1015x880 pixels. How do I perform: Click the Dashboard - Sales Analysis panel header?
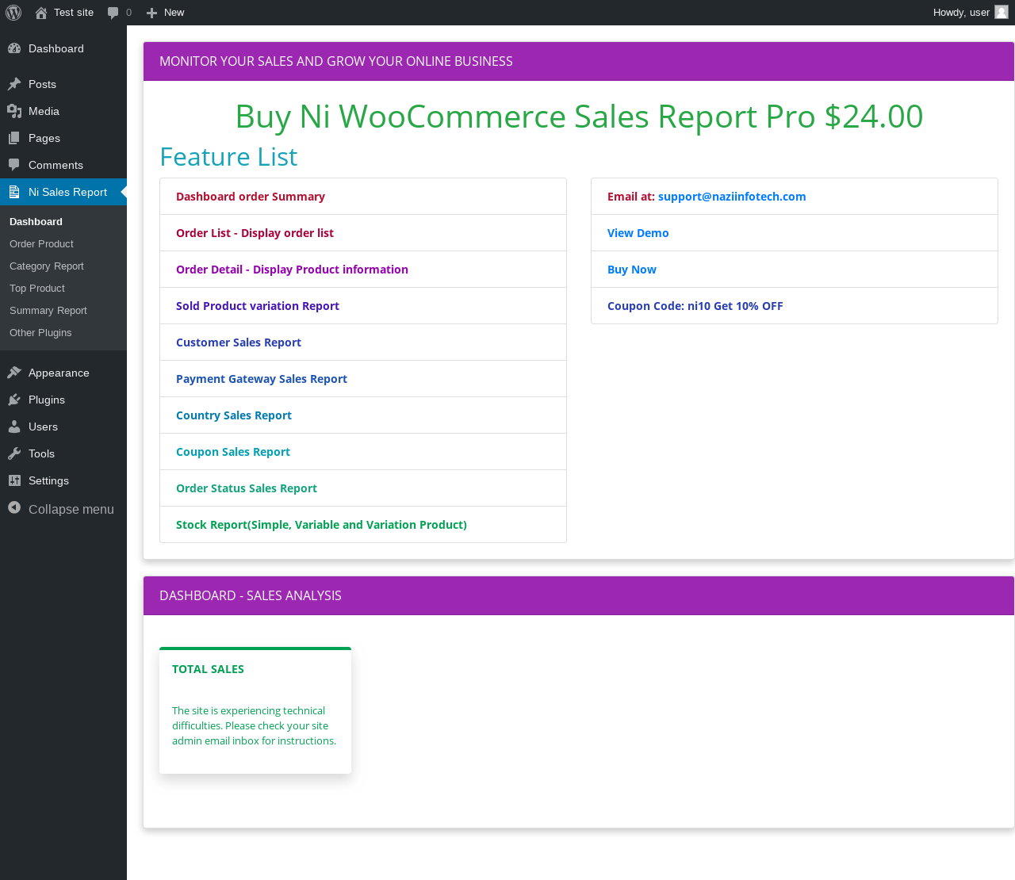click(x=579, y=595)
